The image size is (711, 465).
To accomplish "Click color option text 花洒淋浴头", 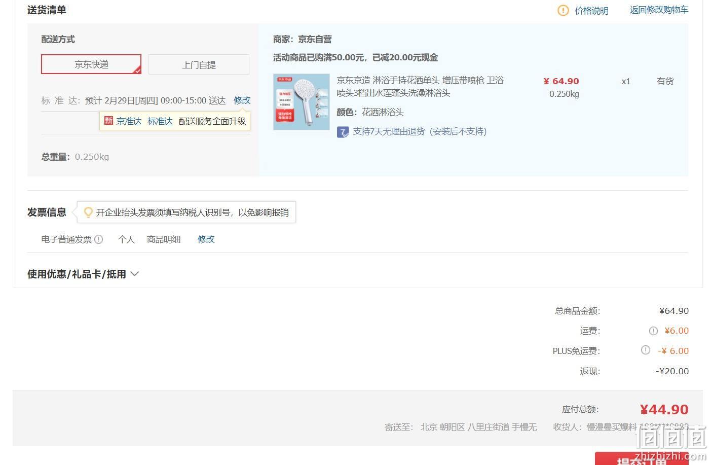I will click(x=383, y=112).
